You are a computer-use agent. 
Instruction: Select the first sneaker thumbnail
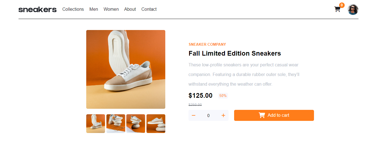96,124
